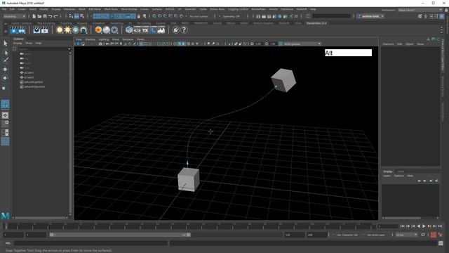Image resolution: width=449 pixels, height=253 pixels.
Task: Click the blue cube archive icon
Action: click(129, 30)
